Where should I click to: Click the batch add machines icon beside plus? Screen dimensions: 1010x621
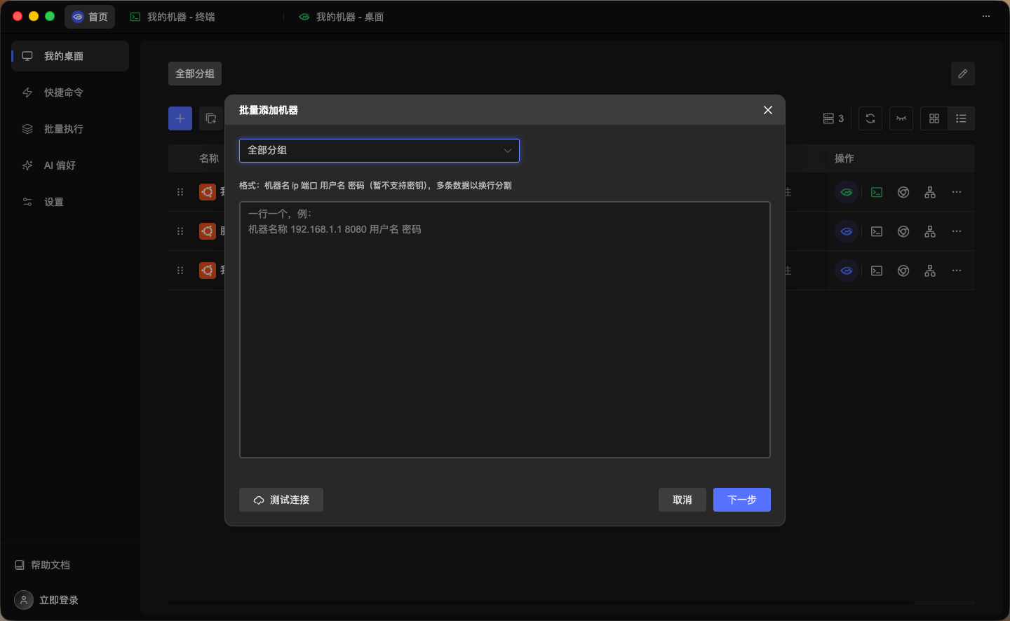click(x=210, y=118)
